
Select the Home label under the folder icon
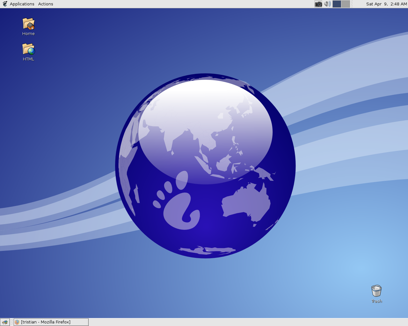point(28,34)
